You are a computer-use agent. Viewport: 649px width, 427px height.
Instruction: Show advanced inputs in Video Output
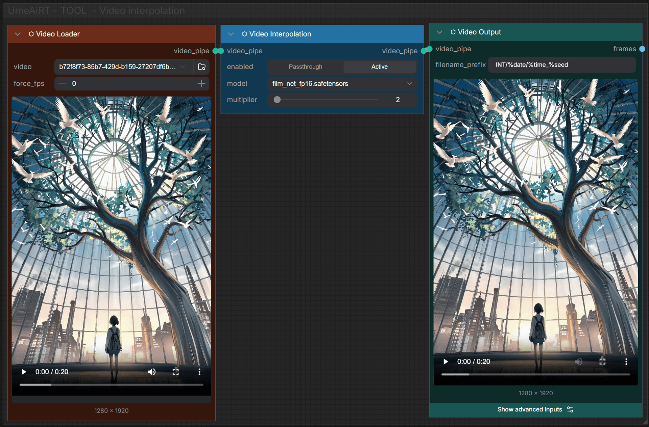[535, 409]
